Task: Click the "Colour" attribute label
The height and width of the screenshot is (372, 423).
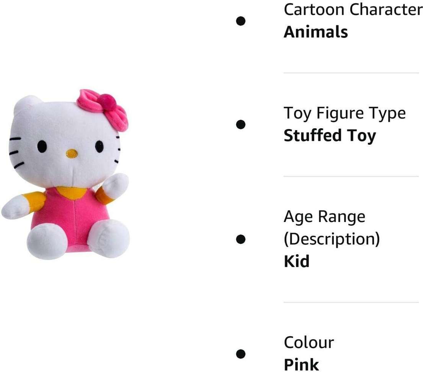Action: [x=309, y=342]
